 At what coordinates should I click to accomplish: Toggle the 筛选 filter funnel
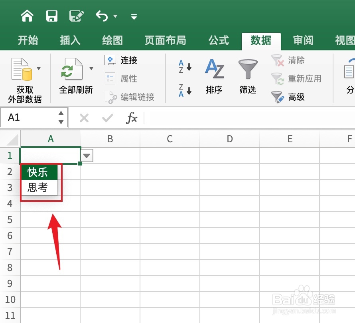pos(248,69)
